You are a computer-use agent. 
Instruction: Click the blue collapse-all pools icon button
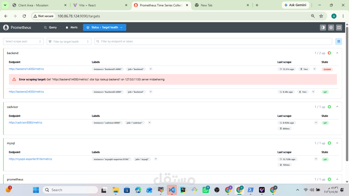click(x=339, y=41)
